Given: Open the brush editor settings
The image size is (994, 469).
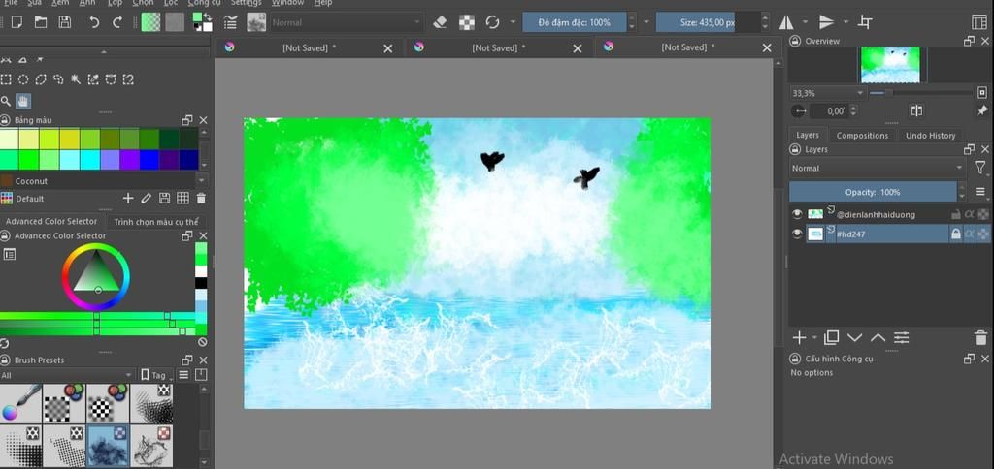Looking at the screenshot, I should pos(231,23).
